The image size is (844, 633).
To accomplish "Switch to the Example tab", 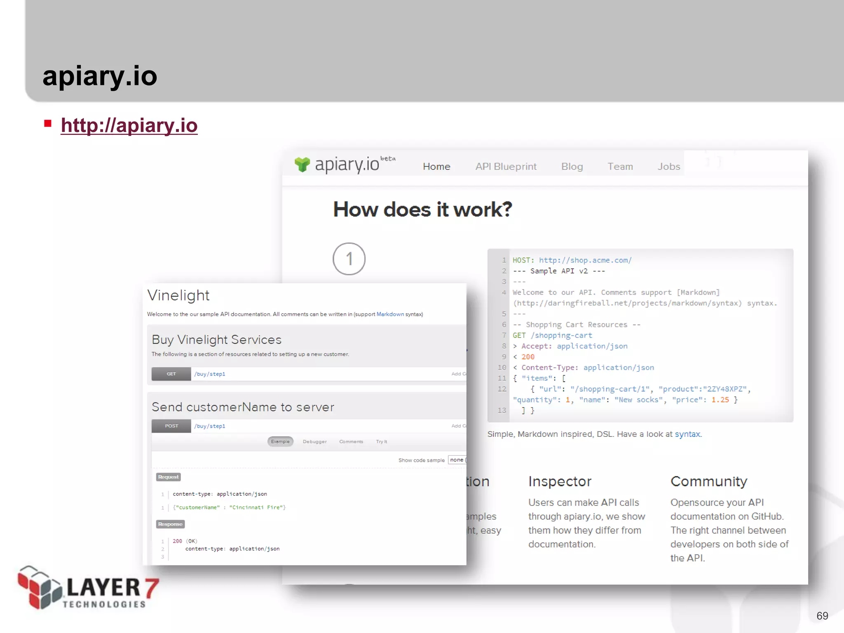I will coord(280,441).
